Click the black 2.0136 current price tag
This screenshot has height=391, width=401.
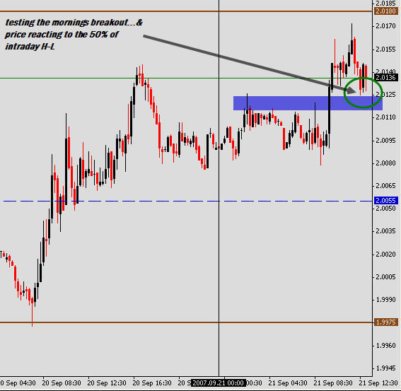(386, 77)
